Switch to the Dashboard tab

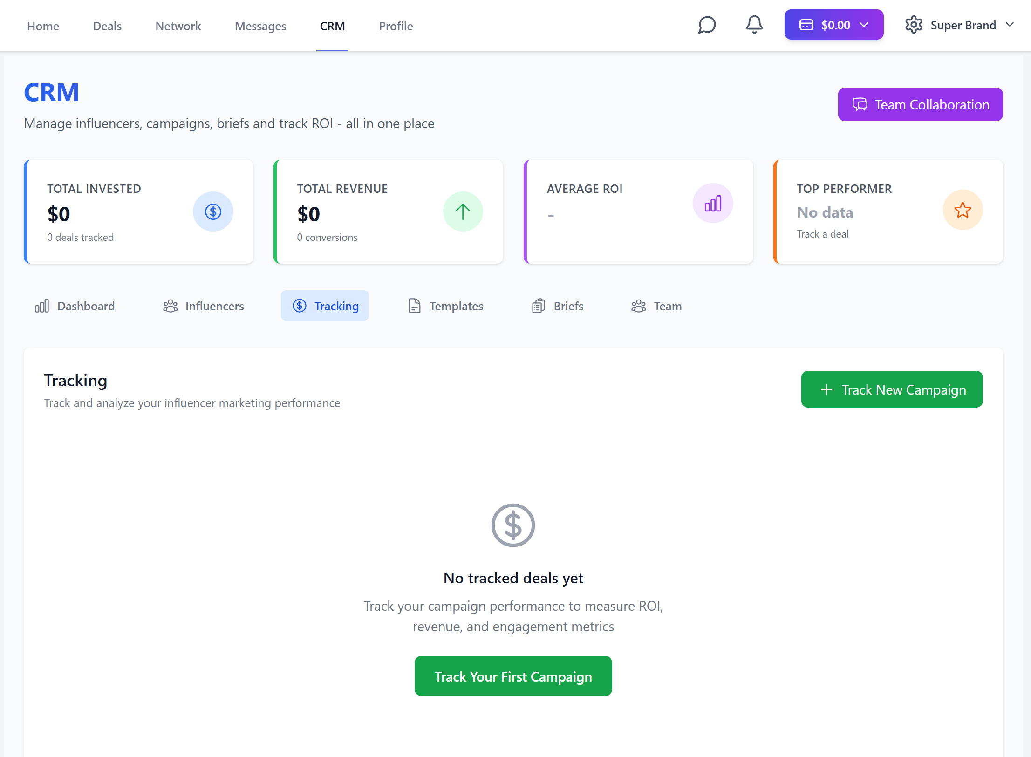point(75,306)
